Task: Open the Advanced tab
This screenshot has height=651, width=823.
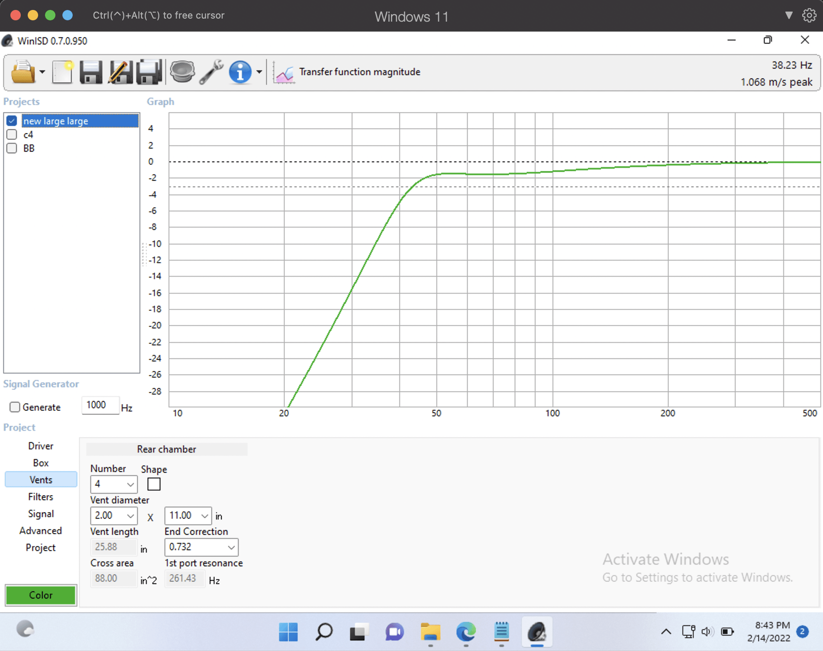Action: [41, 530]
